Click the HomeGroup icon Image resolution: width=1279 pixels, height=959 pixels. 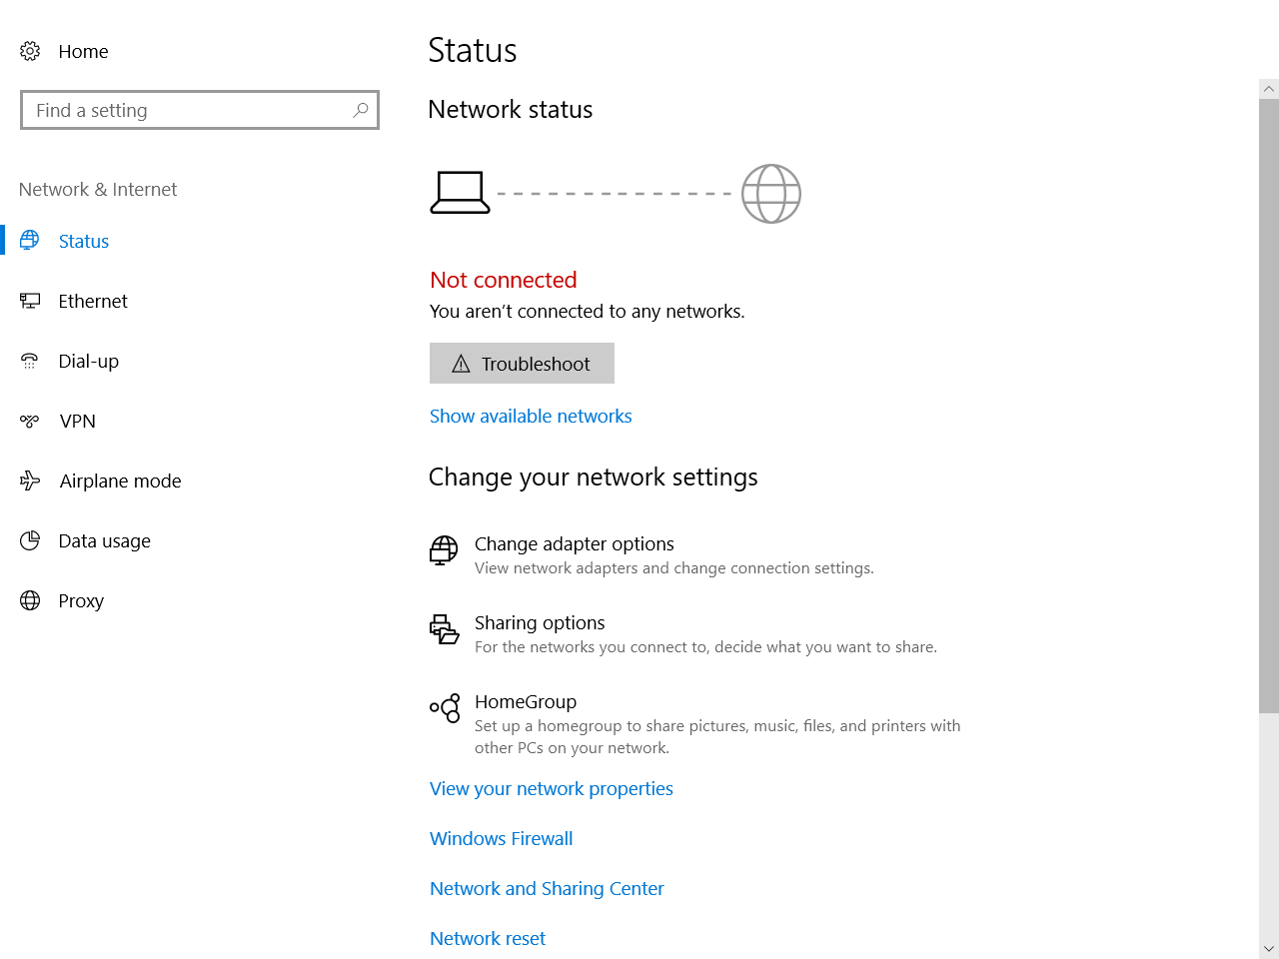click(445, 708)
